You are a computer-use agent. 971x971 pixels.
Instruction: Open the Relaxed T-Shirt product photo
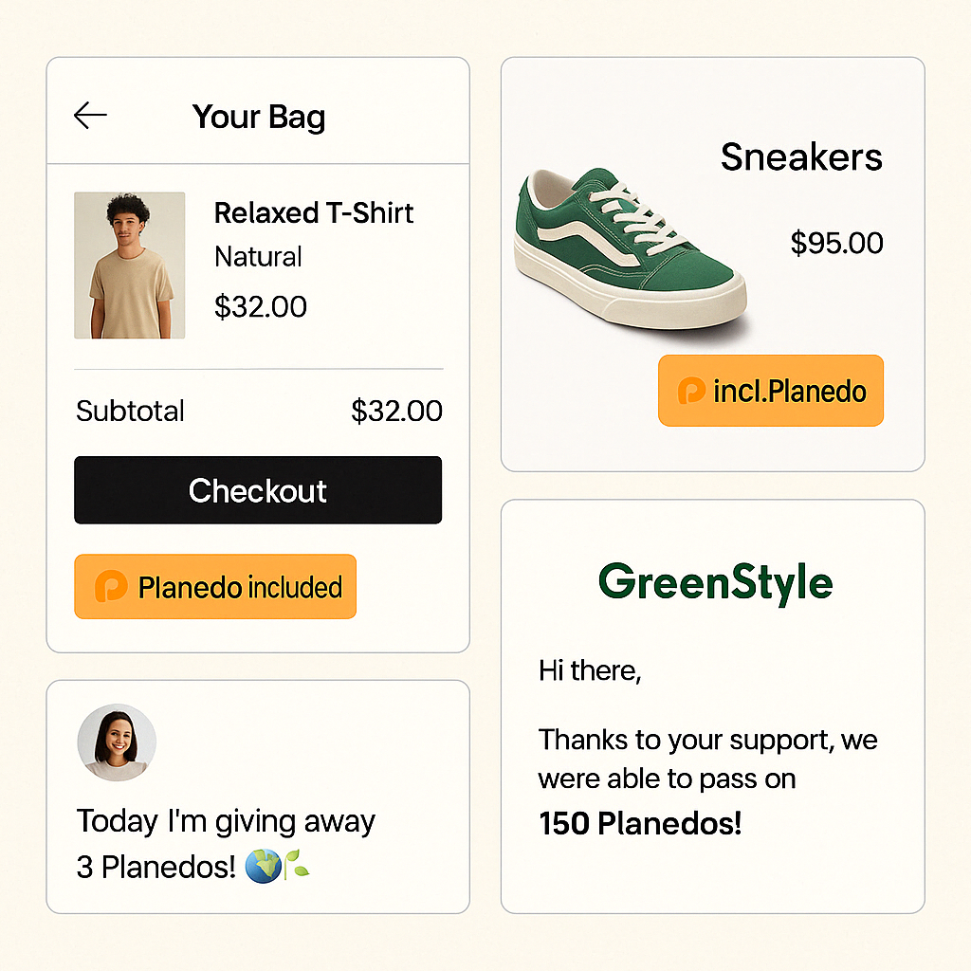pyautogui.click(x=130, y=266)
